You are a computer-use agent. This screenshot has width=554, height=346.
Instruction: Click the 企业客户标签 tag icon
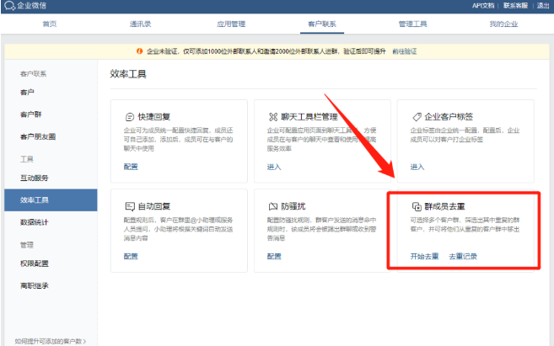pos(417,117)
